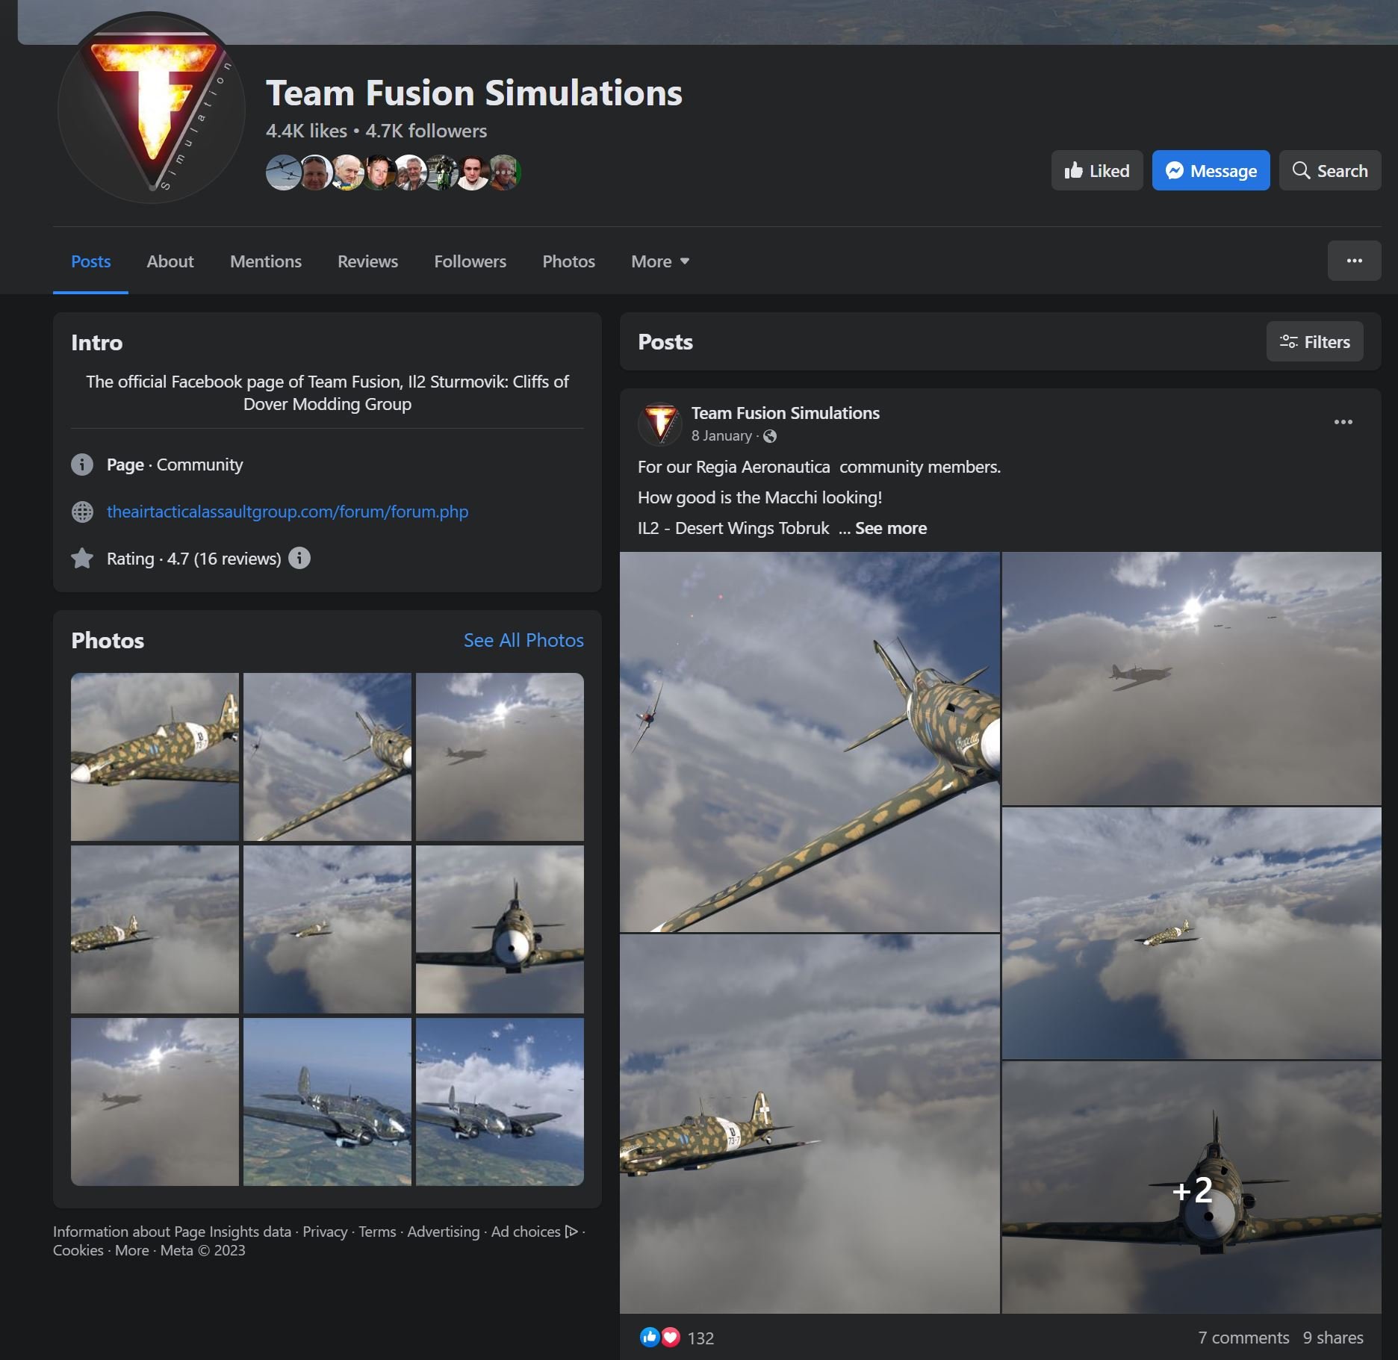1398x1360 pixels.
Task: Open the post's three-dot options menu
Action: (1343, 422)
